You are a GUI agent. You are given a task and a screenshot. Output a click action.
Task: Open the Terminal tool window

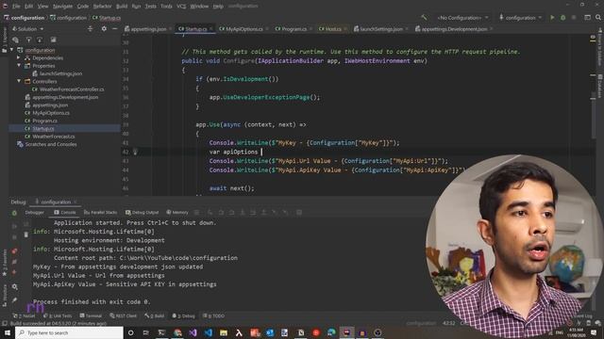click(91, 316)
